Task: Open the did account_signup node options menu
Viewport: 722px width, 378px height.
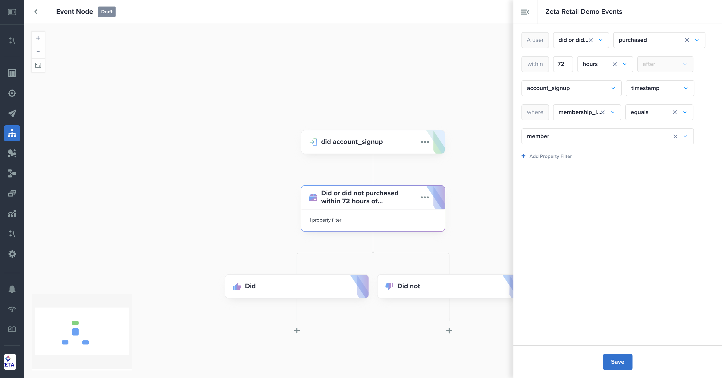Action: click(x=425, y=142)
